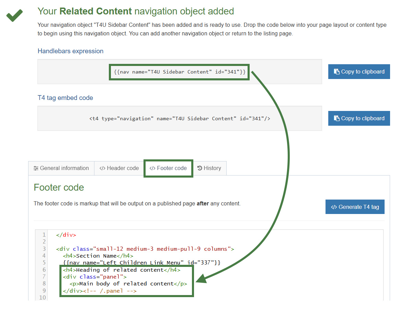Image resolution: width=399 pixels, height=316 pixels.
Task: Click the green checkmark success icon
Action: 14,15
